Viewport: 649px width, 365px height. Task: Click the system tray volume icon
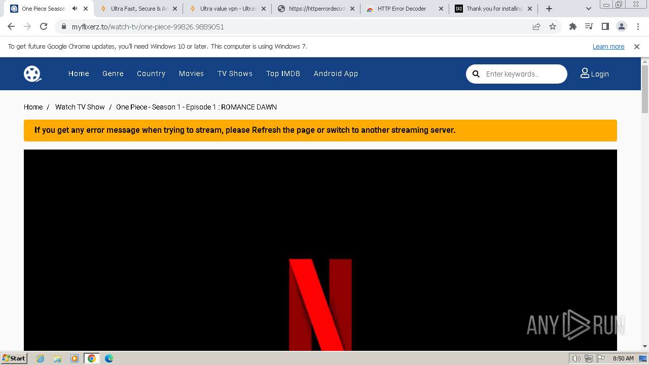point(576,358)
